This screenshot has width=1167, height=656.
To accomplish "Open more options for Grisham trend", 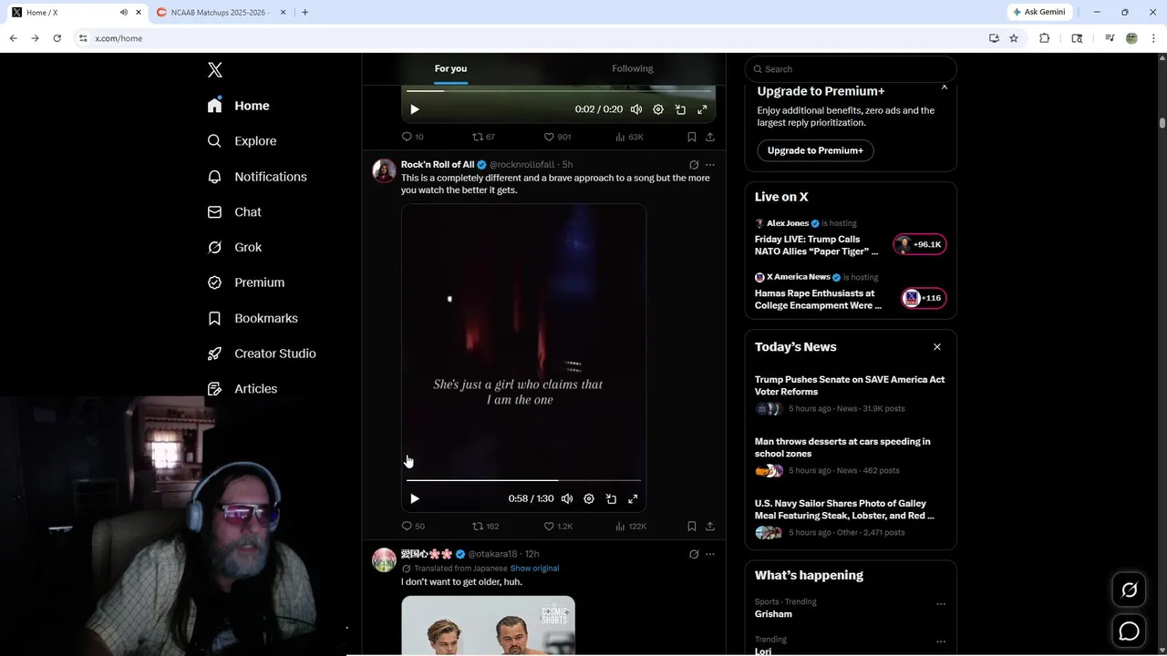I will coord(941,604).
